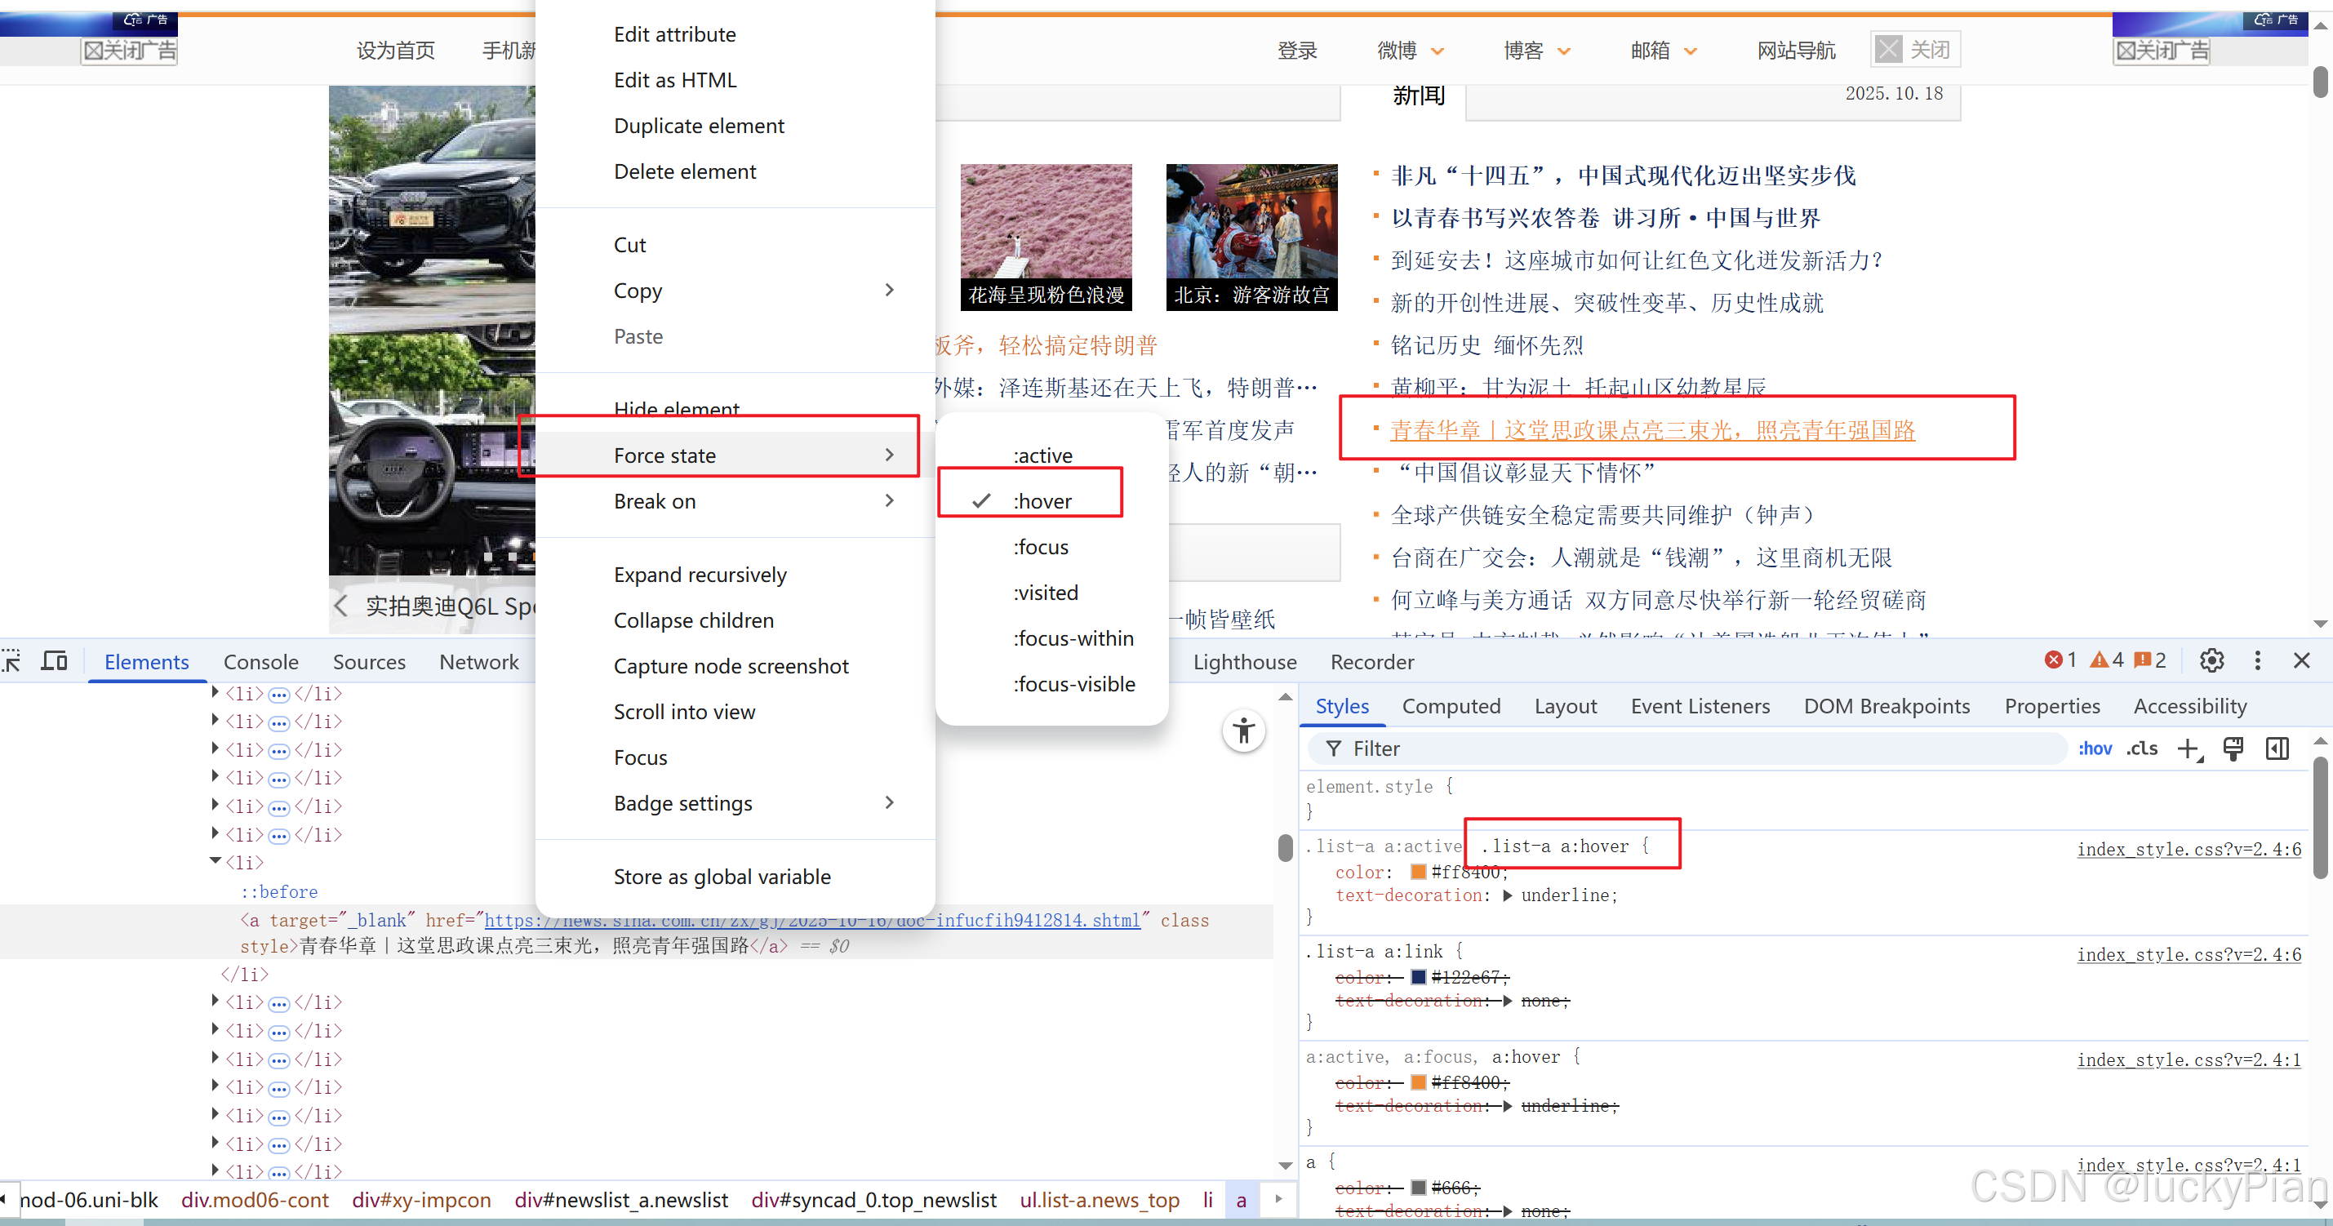The width and height of the screenshot is (2333, 1226).
Task: Toggle rendering emulations paintbrush icon
Action: pos(2233,748)
